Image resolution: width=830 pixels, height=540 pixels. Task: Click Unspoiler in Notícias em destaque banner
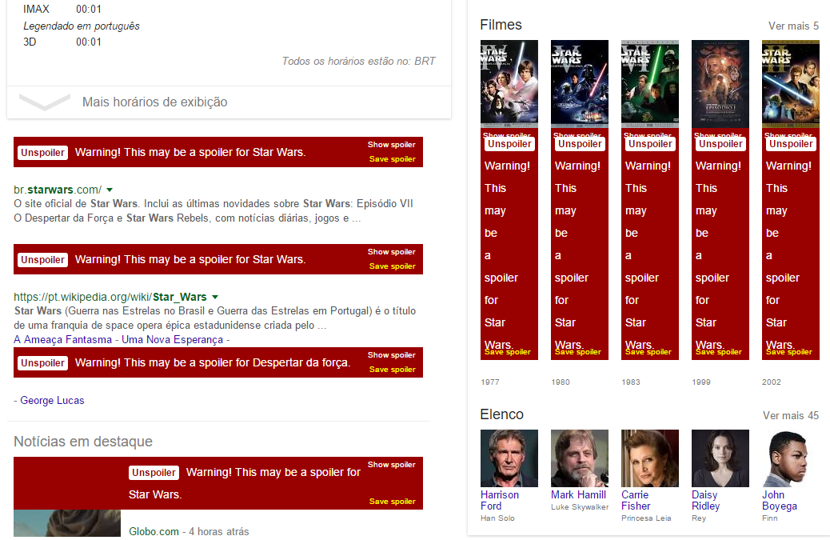coord(154,473)
